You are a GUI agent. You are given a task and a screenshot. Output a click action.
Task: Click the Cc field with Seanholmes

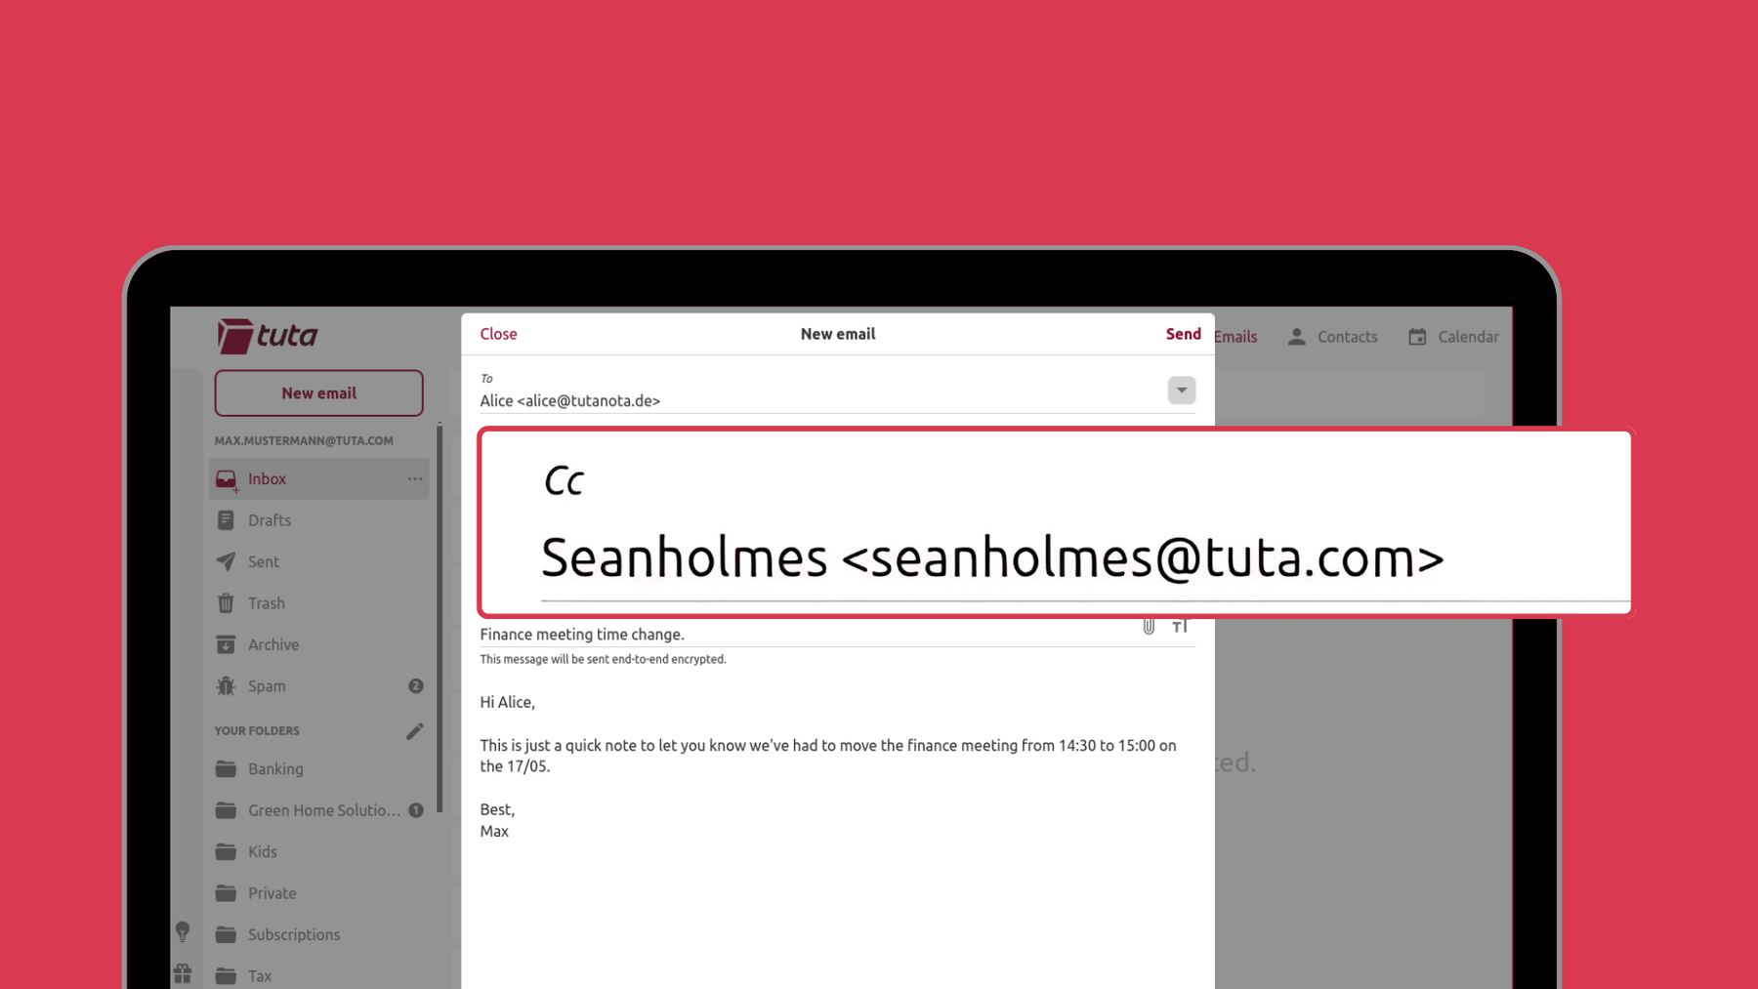point(1055,522)
